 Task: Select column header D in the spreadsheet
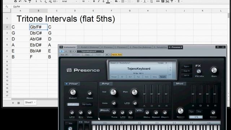75,10
